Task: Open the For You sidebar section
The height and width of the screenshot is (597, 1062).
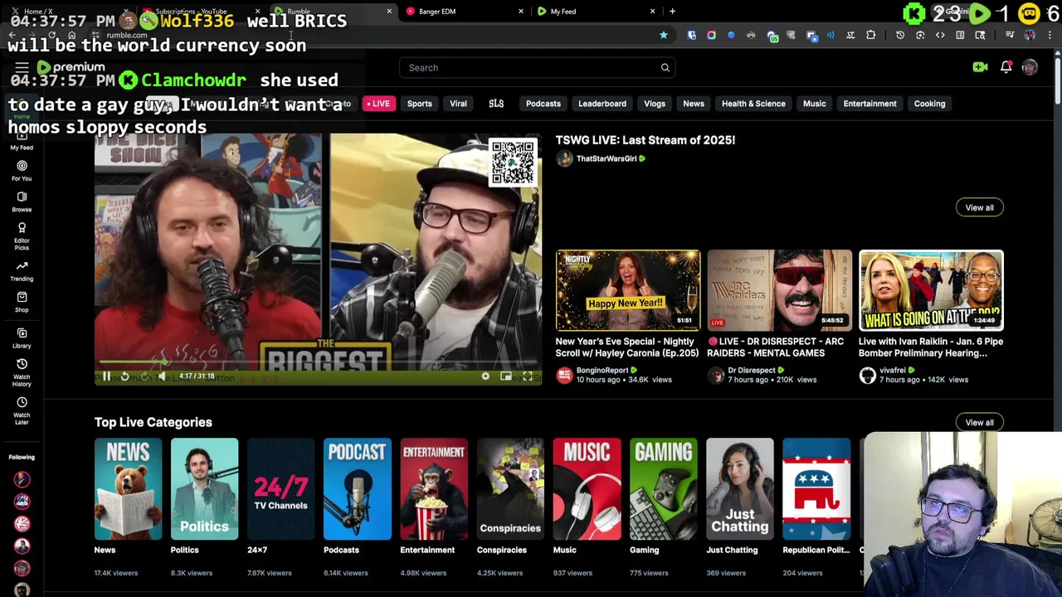Action: pos(22,171)
